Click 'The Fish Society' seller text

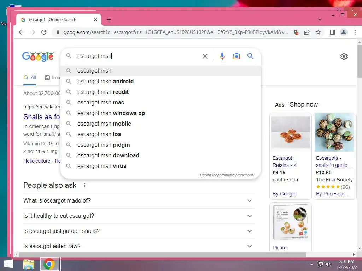pos(334,180)
